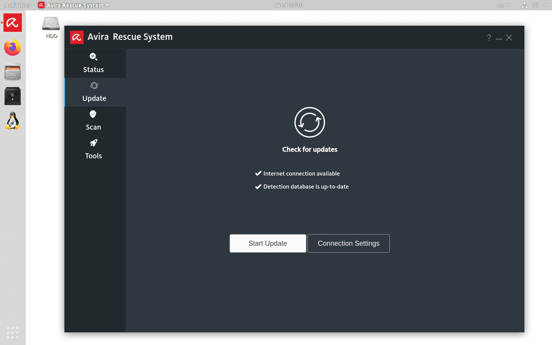552x345 pixels.
Task: Minimize the Avira Rescue System window
Action: pos(499,38)
